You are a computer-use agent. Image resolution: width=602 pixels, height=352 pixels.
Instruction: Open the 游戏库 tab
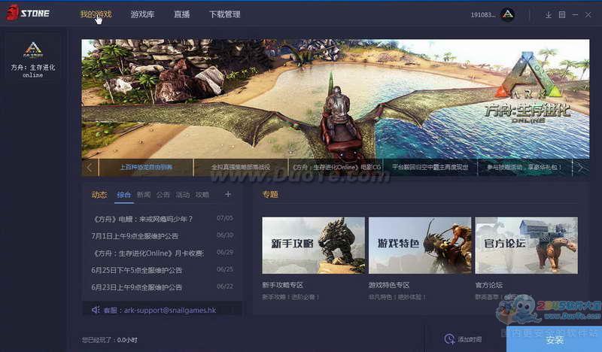pyautogui.click(x=142, y=14)
